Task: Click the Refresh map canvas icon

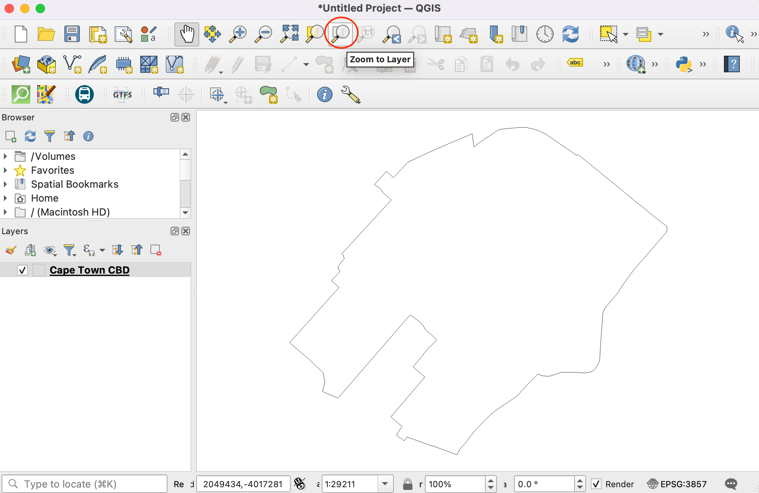Action: coord(570,34)
